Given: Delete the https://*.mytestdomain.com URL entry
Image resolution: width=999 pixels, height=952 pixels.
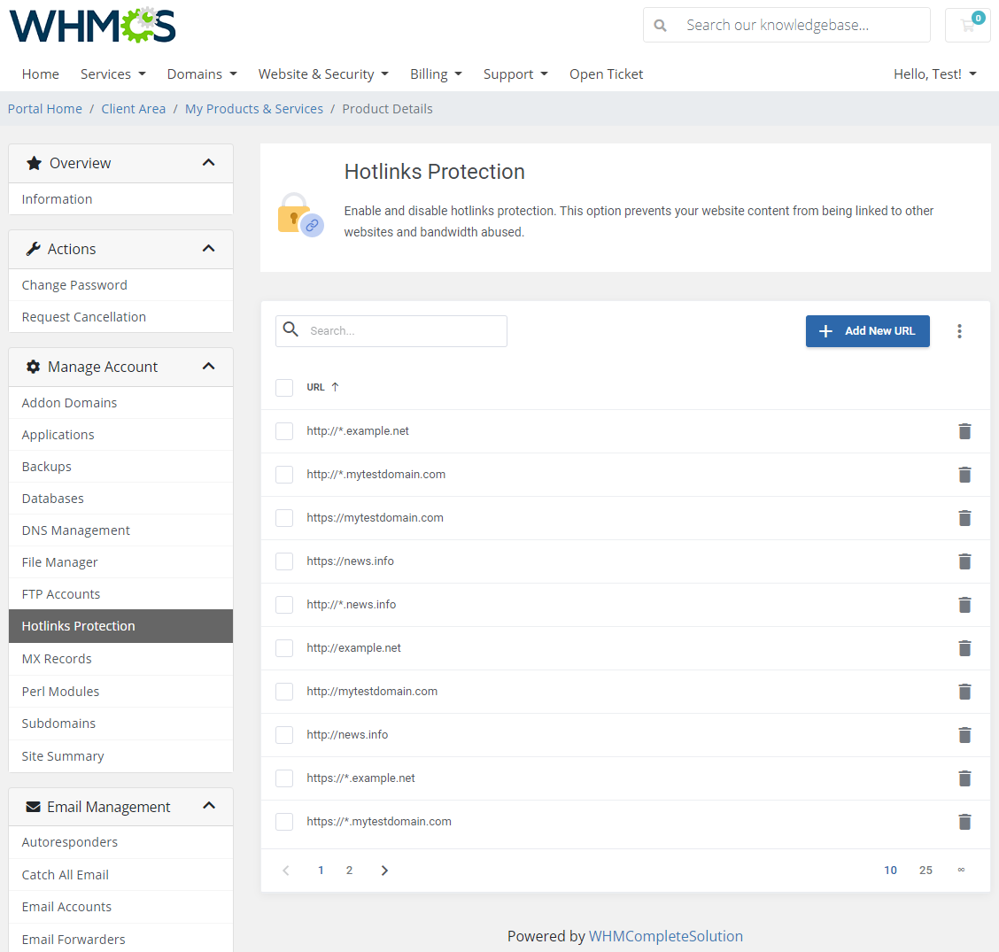Looking at the screenshot, I should pos(964,821).
